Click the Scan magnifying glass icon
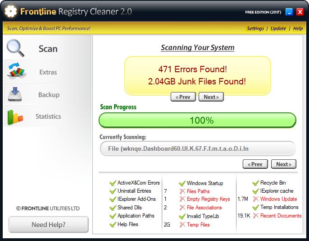 15,48
